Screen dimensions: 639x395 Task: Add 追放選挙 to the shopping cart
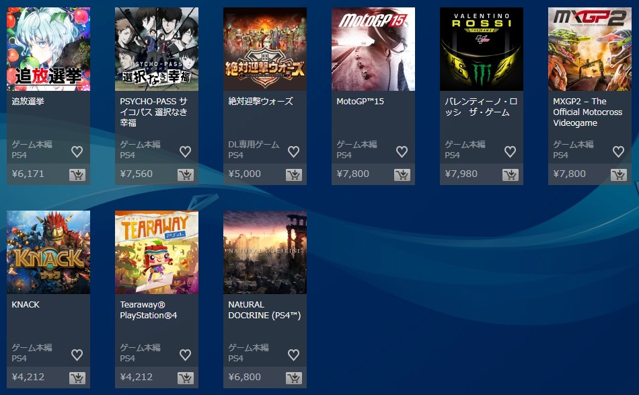pos(77,175)
